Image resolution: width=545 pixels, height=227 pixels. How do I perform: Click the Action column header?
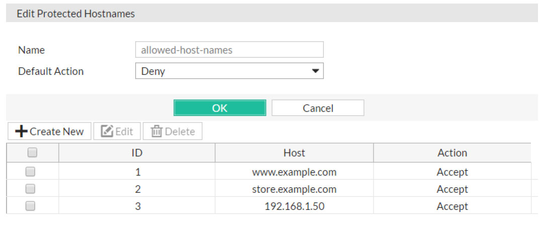[x=452, y=153]
